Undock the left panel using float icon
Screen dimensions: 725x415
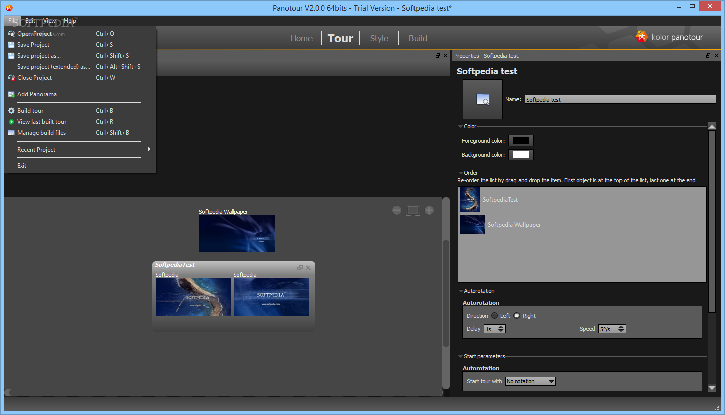[438, 56]
